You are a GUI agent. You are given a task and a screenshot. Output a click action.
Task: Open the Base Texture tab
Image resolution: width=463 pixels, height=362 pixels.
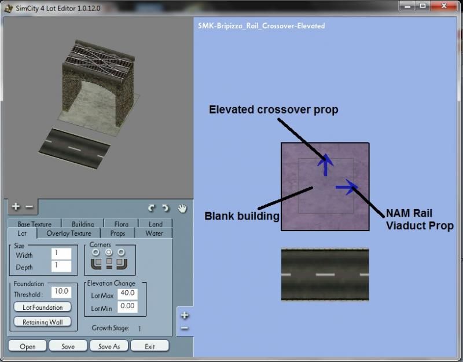tap(35, 224)
